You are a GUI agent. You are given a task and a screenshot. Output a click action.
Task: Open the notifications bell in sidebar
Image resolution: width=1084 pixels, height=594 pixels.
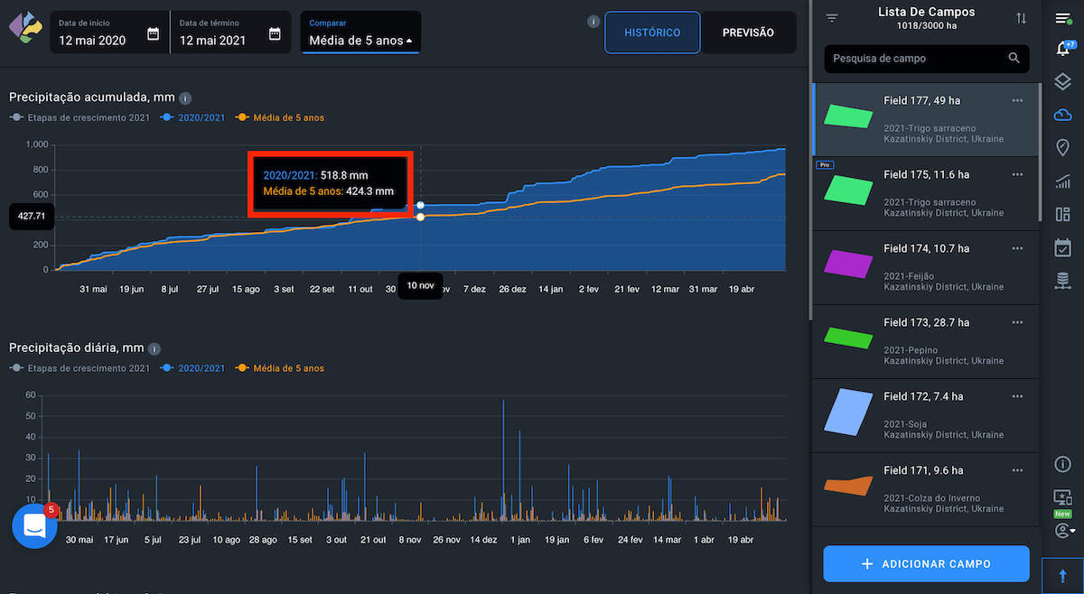1062,50
